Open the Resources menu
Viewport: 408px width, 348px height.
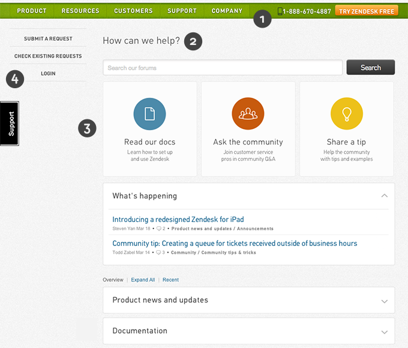coord(80,11)
